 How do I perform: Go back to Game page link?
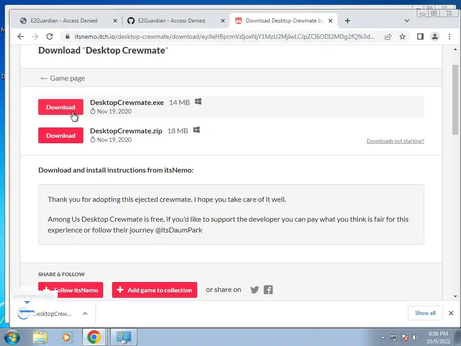click(x=63, y=78)
